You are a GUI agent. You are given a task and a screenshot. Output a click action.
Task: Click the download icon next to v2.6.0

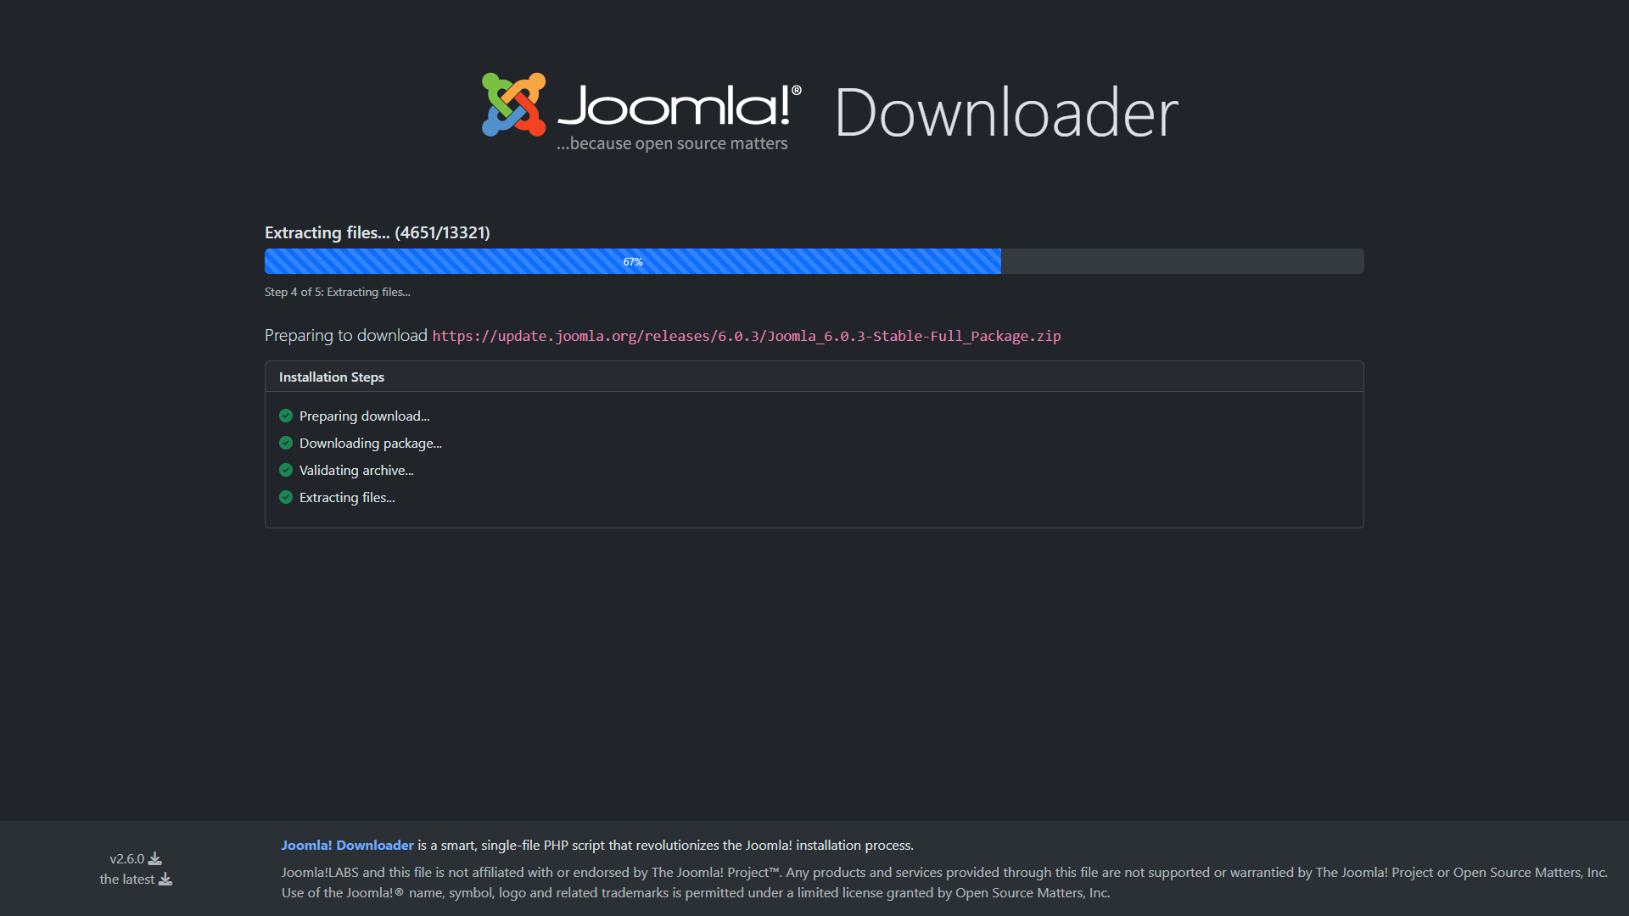[x=155, y=858]
